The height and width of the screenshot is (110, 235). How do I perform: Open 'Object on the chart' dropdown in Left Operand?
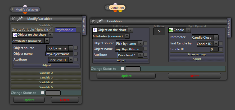(x=131, y=30)
